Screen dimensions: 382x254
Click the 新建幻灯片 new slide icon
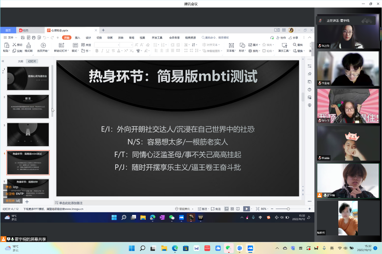point(61,45)
